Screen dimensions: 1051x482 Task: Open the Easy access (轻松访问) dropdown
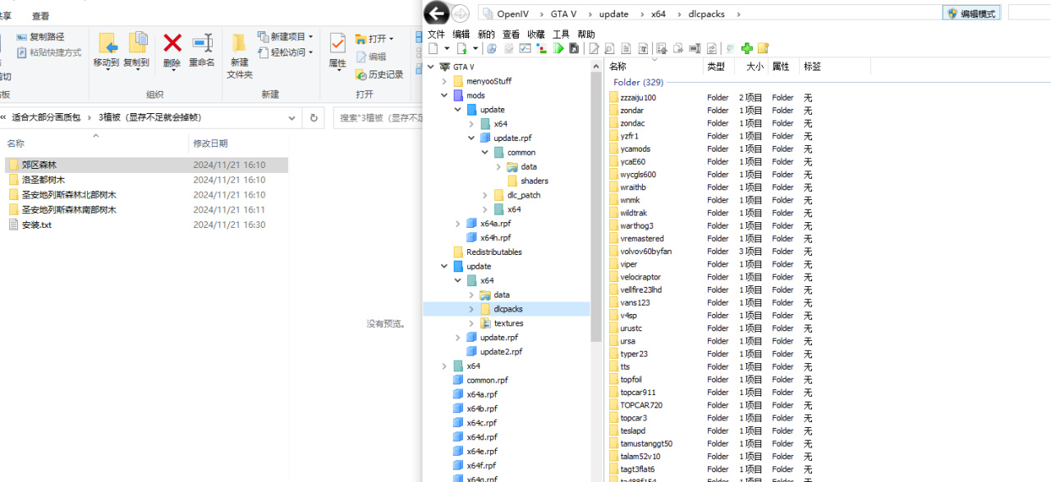pyautogui.click(x=284, y=52)
